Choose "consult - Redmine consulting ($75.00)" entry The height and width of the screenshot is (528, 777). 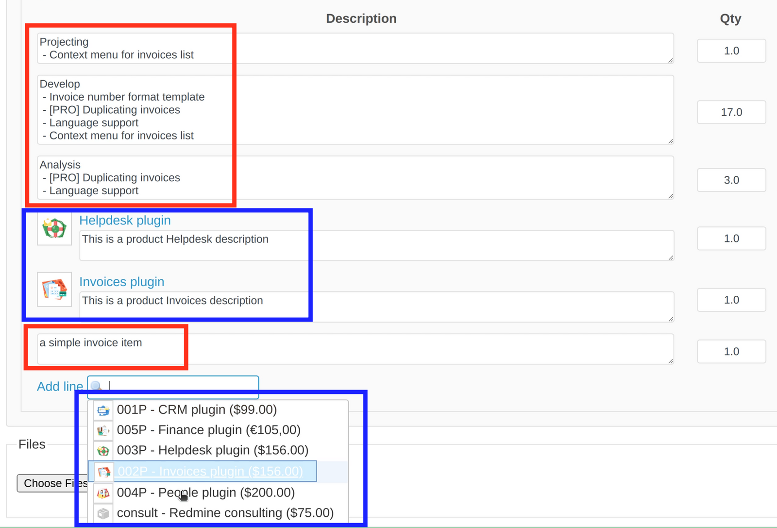225,512
